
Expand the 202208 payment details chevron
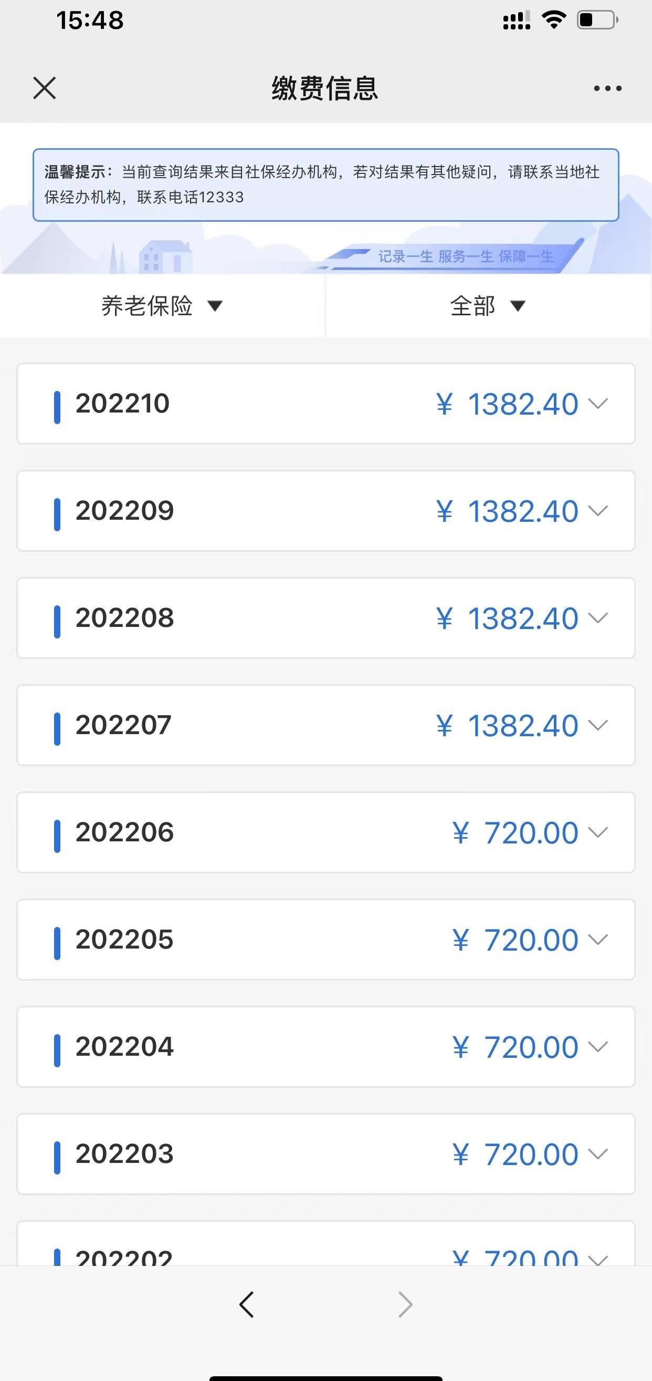598,617
